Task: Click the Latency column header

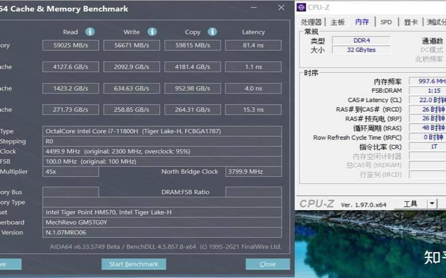Action: 253,32
